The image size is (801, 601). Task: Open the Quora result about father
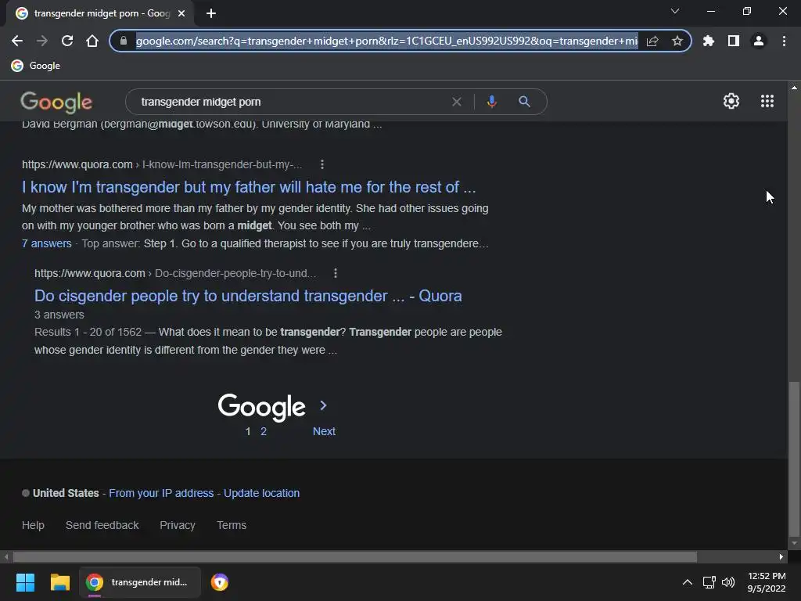(249, 187)
